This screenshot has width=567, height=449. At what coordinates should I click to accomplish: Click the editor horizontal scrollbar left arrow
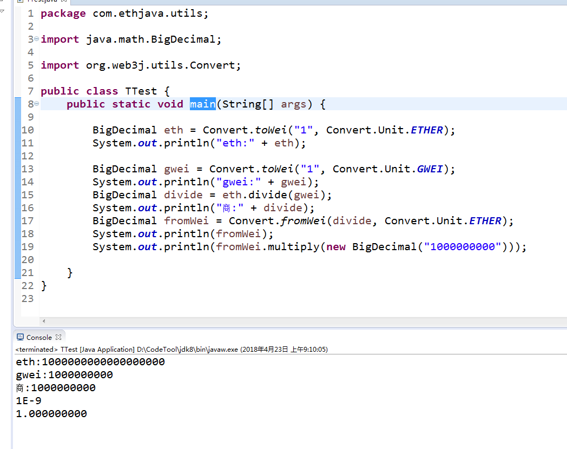coord(44,321)
